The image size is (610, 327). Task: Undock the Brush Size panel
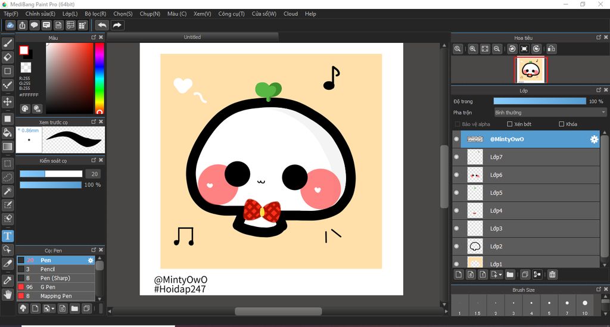point(598,289)
